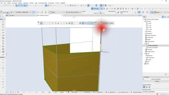
Task: Open the Teamwork menu
Action: click(26, 3)
